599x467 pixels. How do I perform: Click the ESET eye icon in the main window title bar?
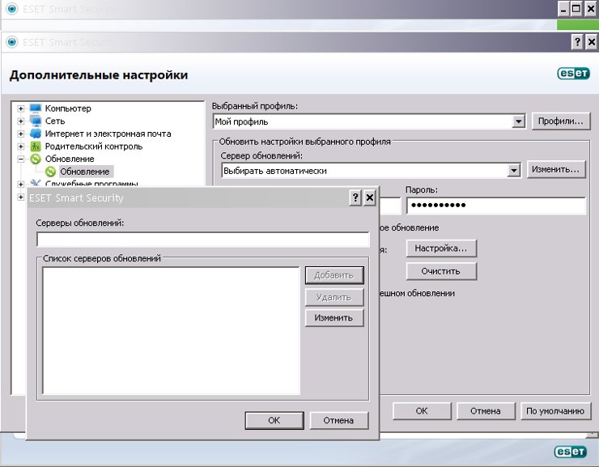point(12,9)
